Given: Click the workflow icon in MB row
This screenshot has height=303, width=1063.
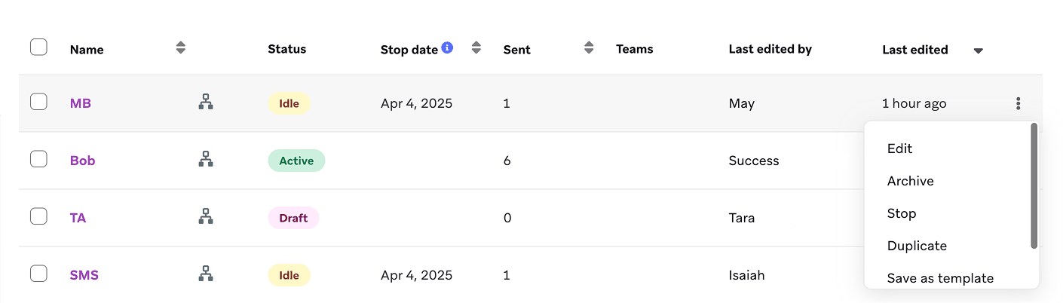Looking at the screenshot, I should [206, 103].
